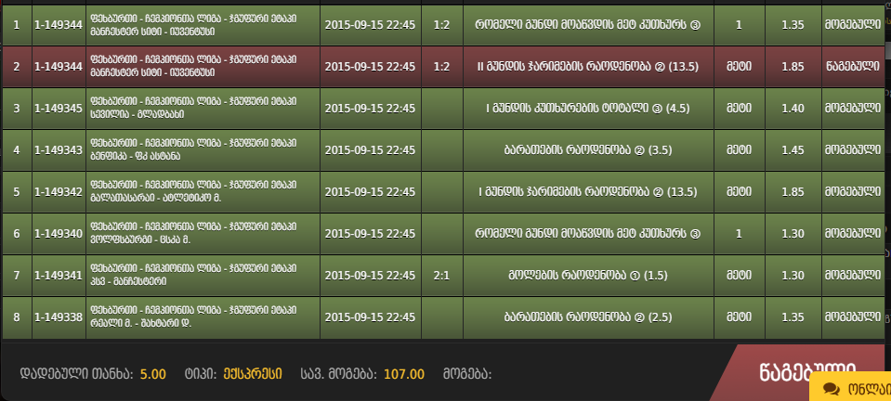Viewport: 891px width, 401px height.
Task: Select bet ID 1-149338 in row 8
Action: pyautogui.click(x=59, y=317)
